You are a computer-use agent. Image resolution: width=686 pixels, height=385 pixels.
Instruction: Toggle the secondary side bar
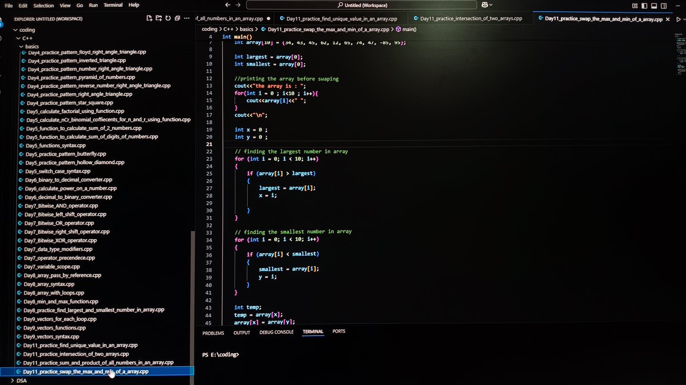664,6
